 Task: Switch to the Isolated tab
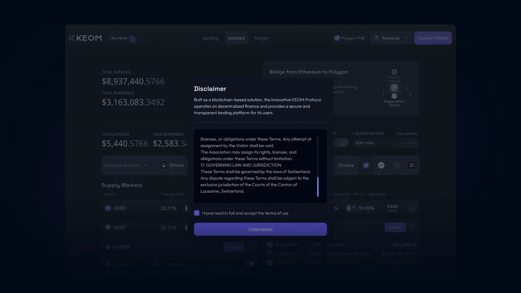236,38
